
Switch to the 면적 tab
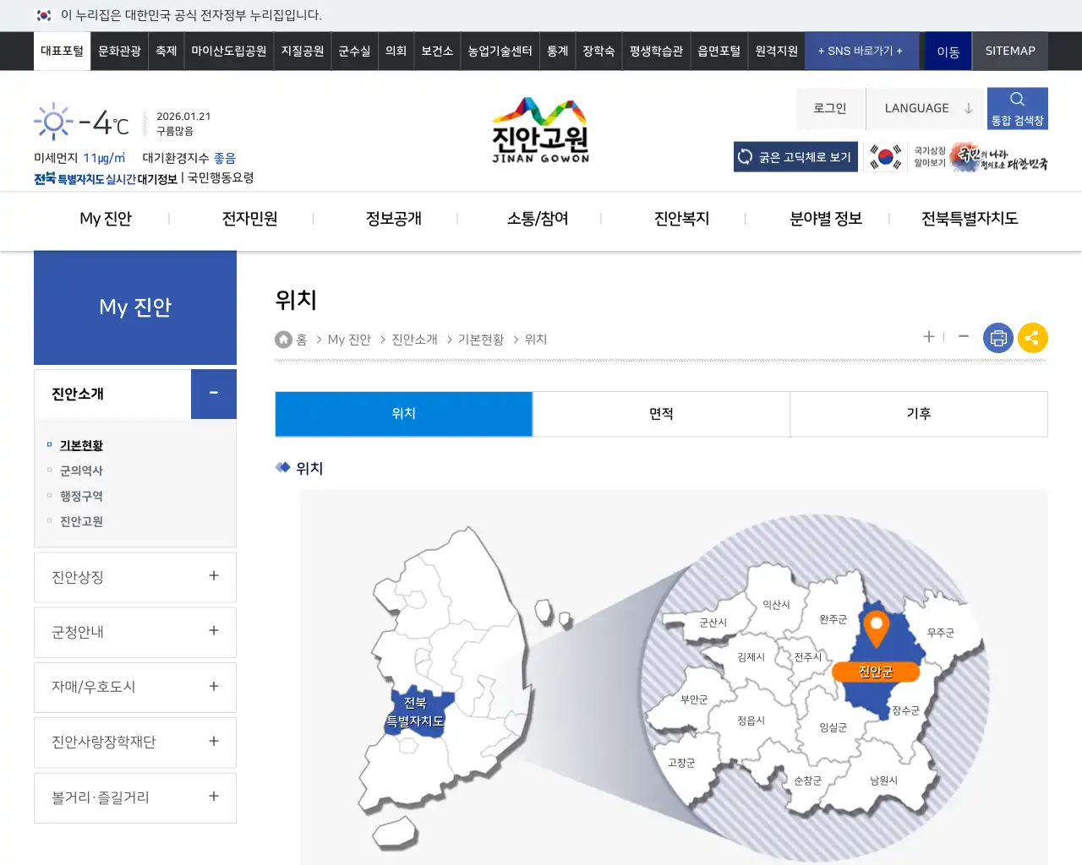pos(661,414)
